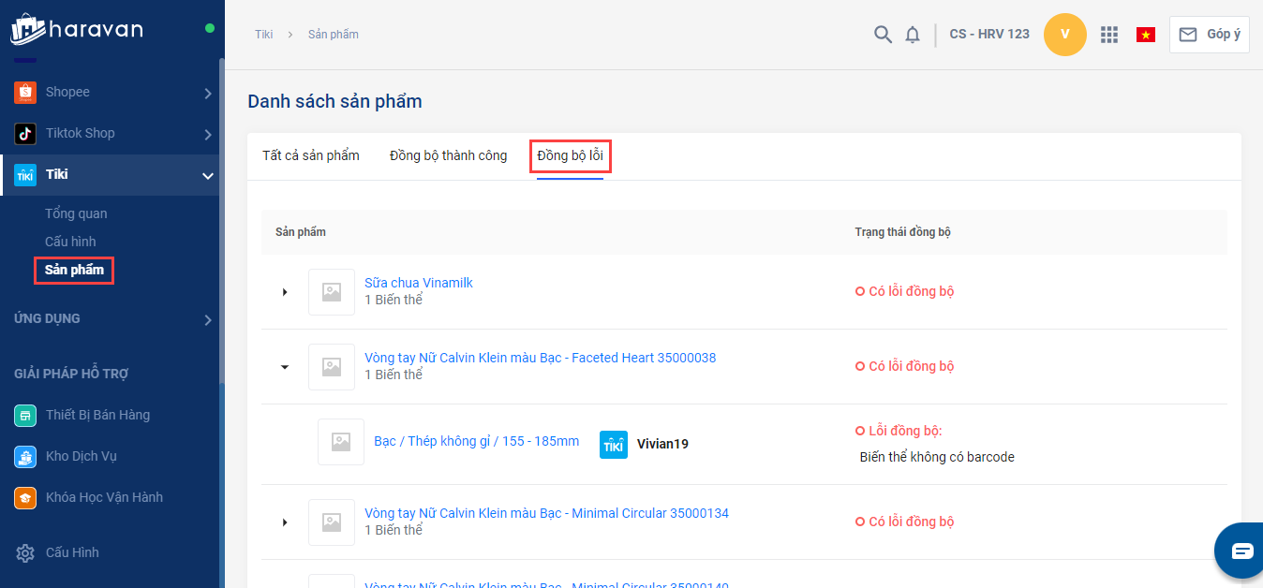
Task: Open the sidebar Cấu Hình settings item
Action: (112, 552)
